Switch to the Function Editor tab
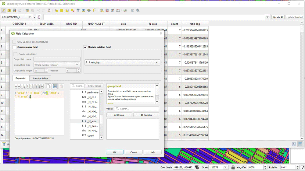This screenshot has height=171, width=305. [x=40, y=79]
